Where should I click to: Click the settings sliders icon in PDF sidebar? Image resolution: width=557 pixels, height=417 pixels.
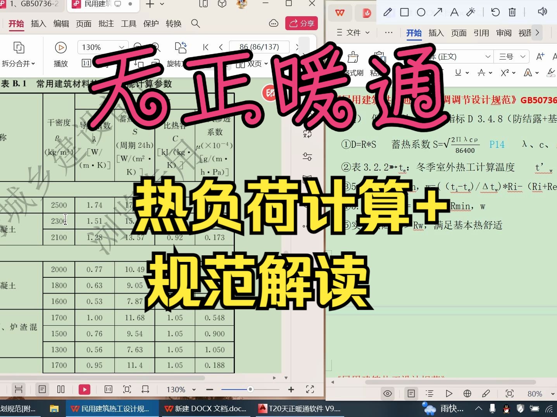[x=307, y=157]
